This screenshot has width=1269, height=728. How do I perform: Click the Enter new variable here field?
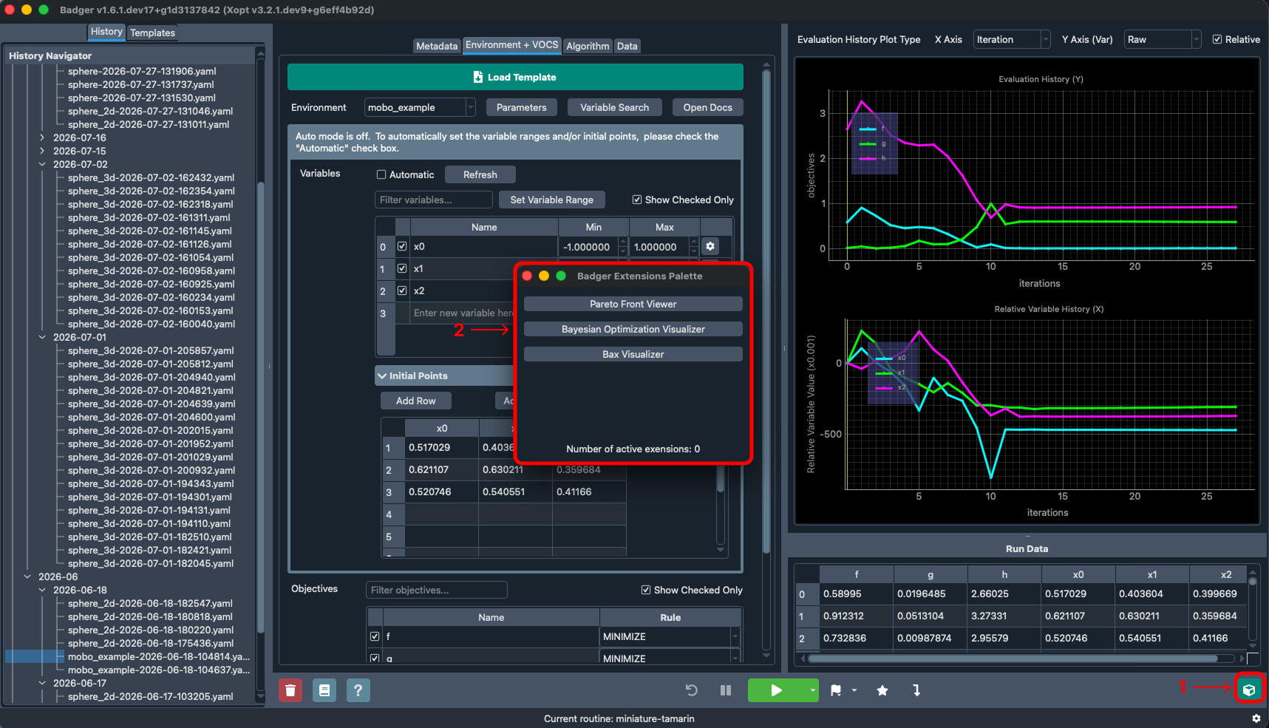(x=463, y=313)
